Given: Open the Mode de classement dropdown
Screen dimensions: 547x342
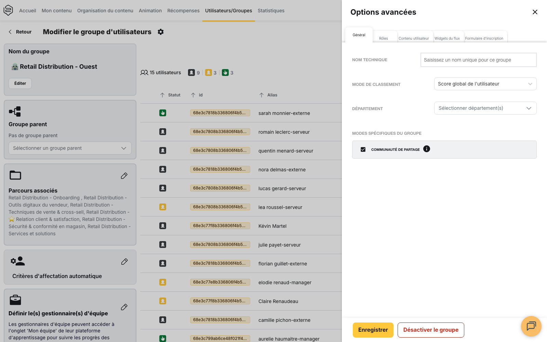Looking at the screenshot, I should (x=485, y=84).
